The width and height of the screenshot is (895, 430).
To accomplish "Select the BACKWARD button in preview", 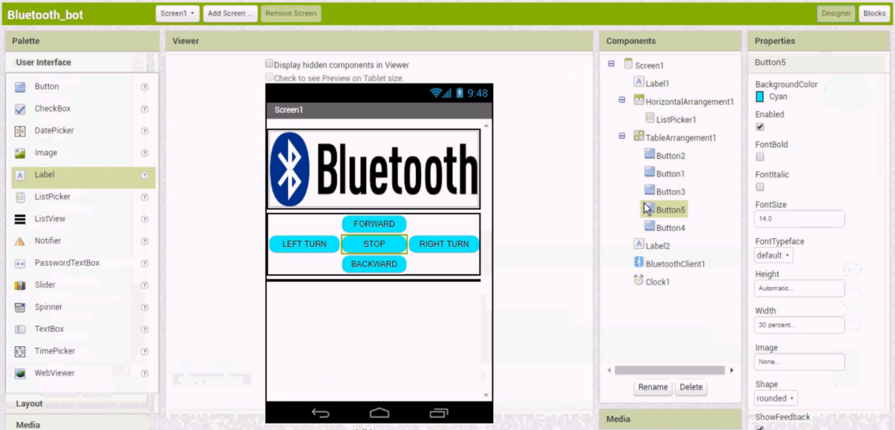I will 374,264.
